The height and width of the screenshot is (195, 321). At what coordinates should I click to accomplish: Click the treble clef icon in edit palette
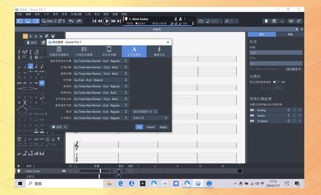(x=19, y=51)
